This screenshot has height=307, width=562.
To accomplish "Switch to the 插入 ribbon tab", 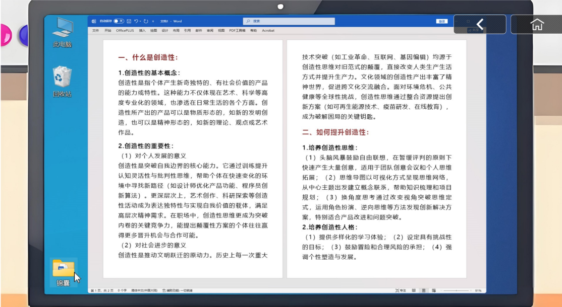I will (142, 30).
